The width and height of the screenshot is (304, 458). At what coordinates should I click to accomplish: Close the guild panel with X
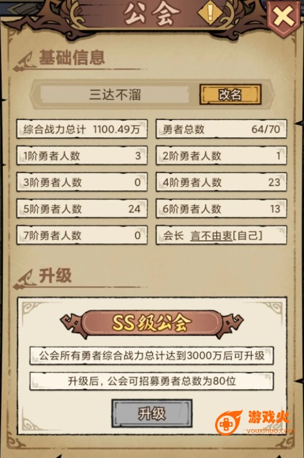point(283,16)
